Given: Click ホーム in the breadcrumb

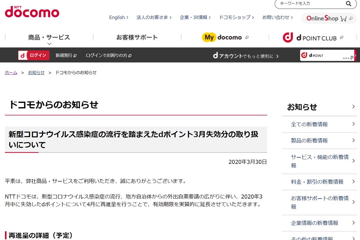Looking at the screenshot, I should 11,73.
